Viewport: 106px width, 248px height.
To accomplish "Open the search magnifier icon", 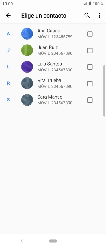I will pyautogui.click(x=87, y=15).
